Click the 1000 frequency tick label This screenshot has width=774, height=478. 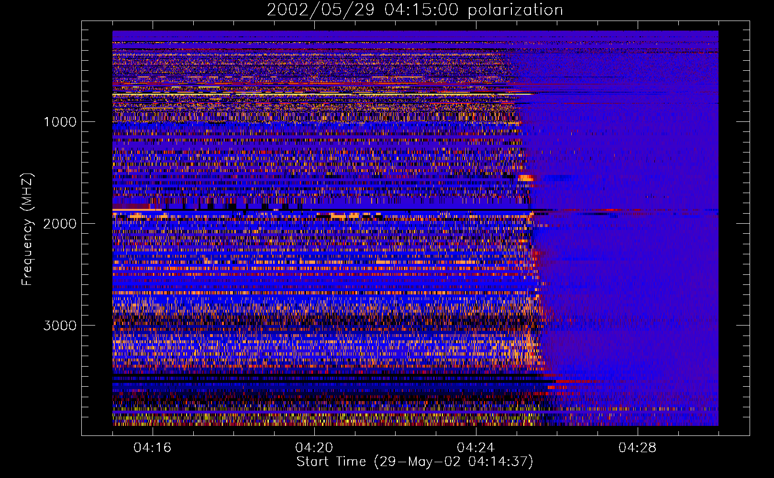[x=60, y=122]
